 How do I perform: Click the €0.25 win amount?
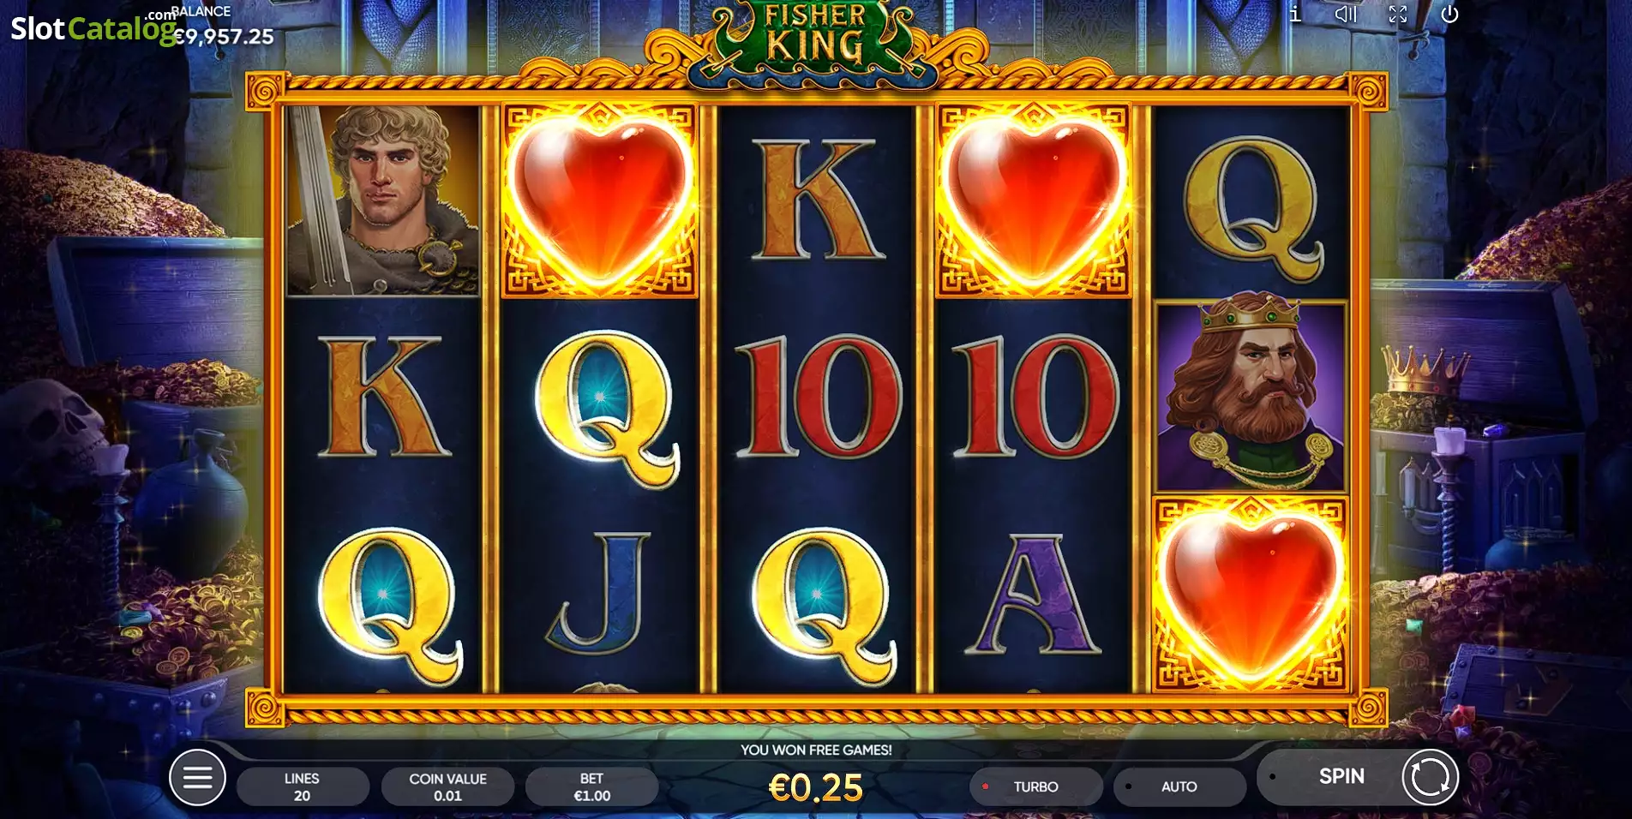tap(816, 788)
